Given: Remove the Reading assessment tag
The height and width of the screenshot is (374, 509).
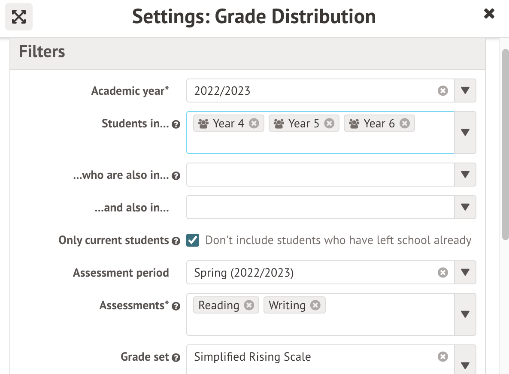Looking at the screenshot, I should (x=249, y=305).
